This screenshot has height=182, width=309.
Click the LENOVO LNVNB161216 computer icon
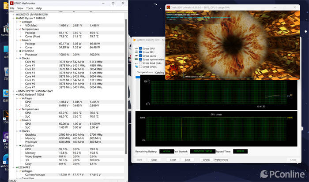tap(17, 15)
